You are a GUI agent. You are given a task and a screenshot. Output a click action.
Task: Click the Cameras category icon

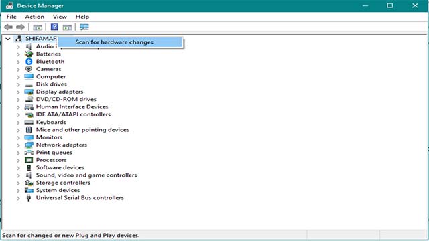point(29,69)
